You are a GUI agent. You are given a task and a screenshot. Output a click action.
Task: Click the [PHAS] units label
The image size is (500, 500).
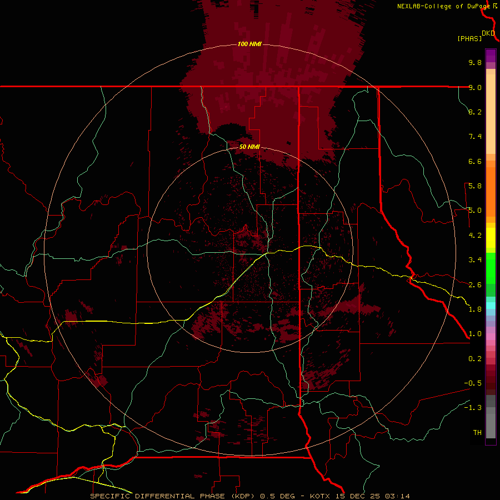[x=469, y=39]
